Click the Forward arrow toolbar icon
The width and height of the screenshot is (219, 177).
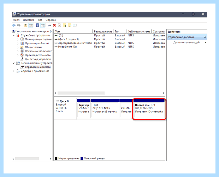click(19, 25)
